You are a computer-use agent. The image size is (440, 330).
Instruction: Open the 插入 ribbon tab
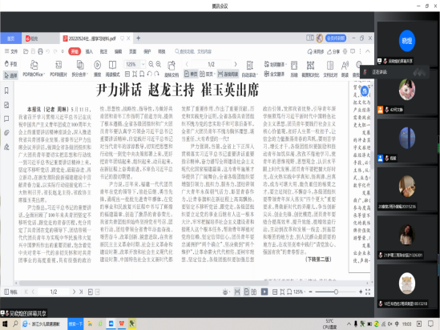[x=89, y=51]
